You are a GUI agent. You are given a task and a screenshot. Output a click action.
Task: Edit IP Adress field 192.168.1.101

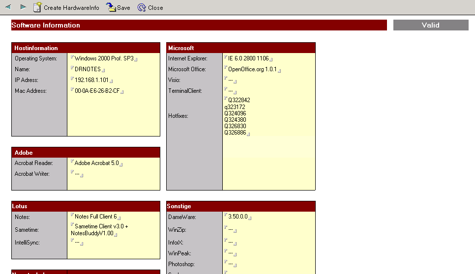pos(91,80)
